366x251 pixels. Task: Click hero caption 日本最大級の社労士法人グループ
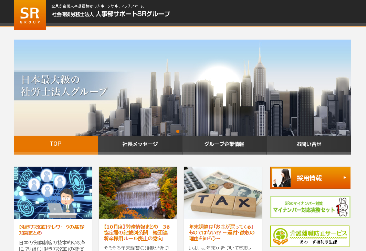[x=64, y=86]
